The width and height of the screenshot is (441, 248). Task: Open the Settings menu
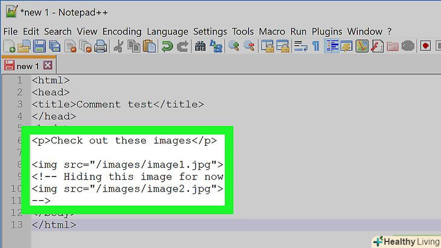click(210, 31)
